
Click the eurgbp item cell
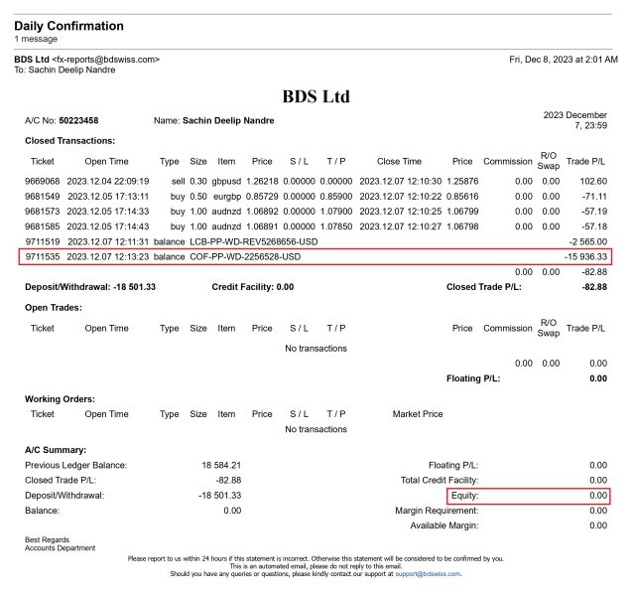(227, 197)
